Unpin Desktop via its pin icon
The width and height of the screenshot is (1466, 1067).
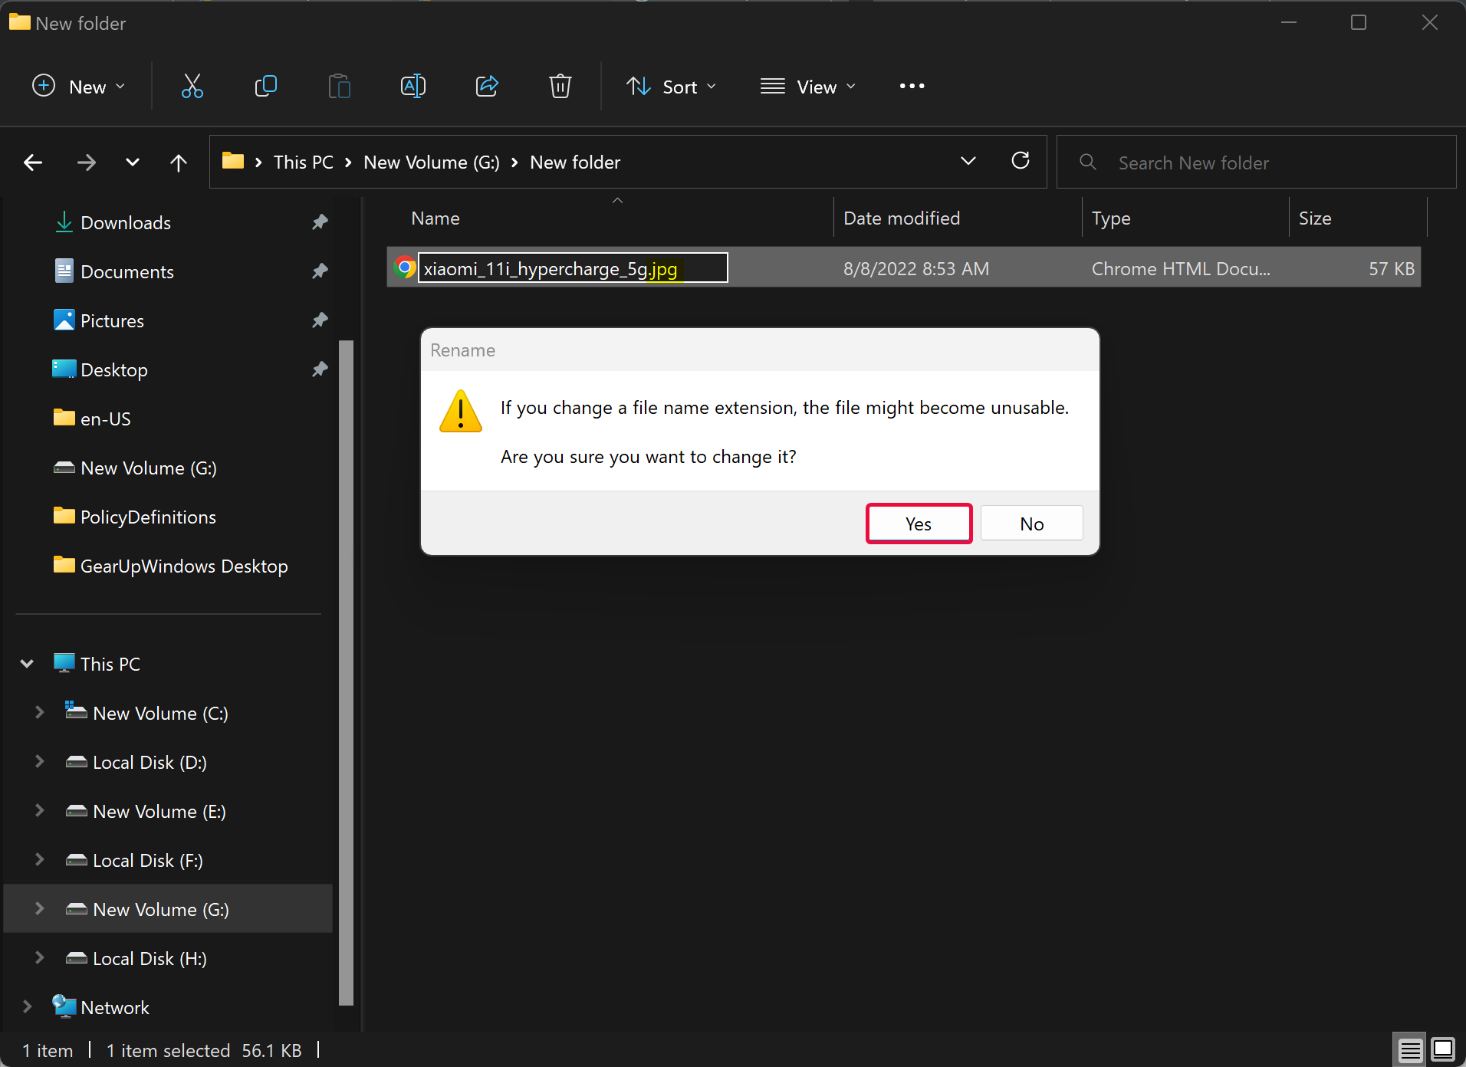(x=320, y=369)
